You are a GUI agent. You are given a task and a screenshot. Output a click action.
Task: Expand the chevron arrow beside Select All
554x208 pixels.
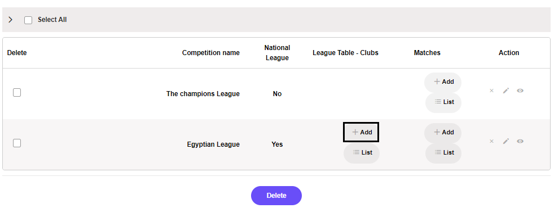11,20
